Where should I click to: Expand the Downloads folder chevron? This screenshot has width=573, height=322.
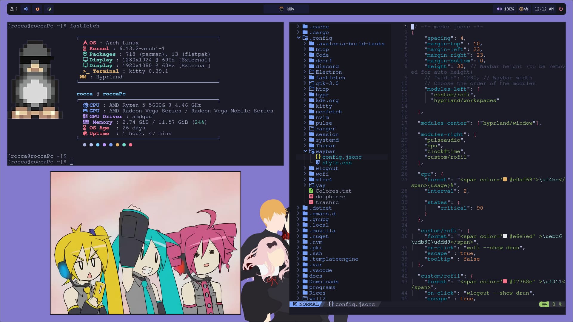click(x=298, y=281)
